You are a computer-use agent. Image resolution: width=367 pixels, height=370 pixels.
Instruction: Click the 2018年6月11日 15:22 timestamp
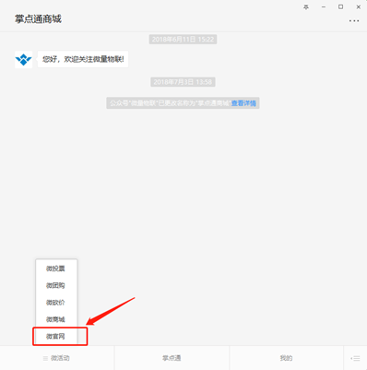pos(183,40)
